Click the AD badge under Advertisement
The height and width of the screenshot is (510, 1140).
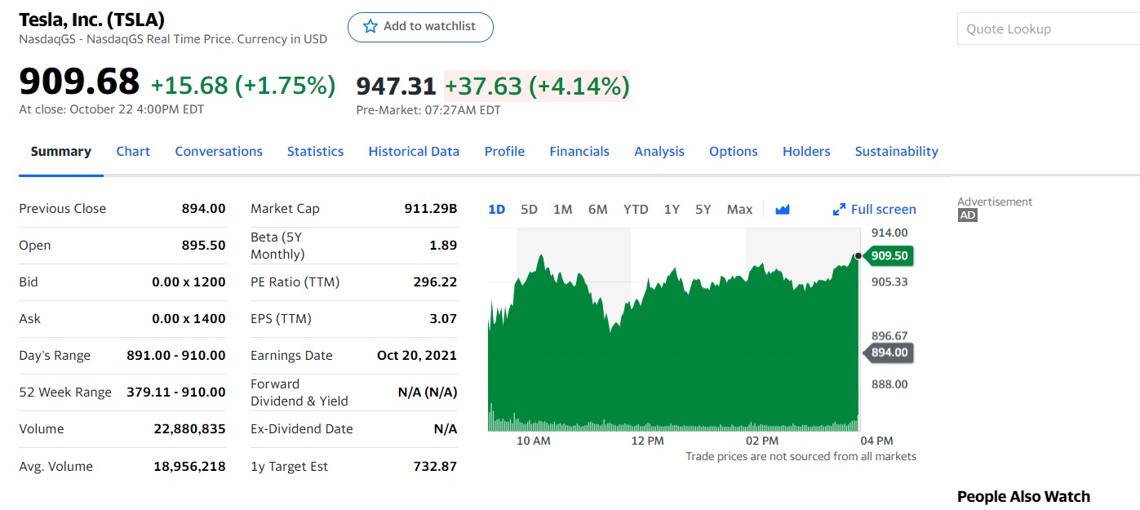point(967,215)
